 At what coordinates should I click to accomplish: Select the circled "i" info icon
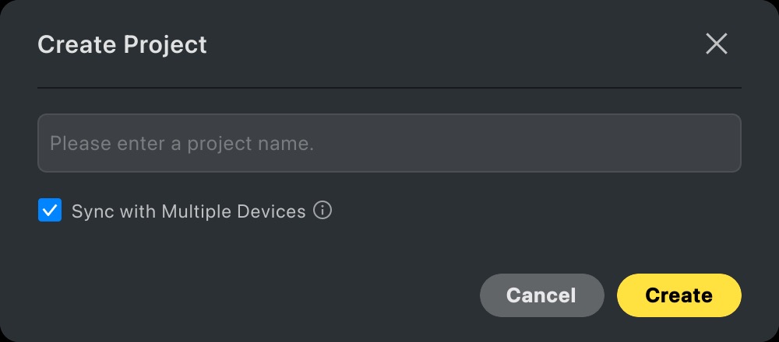323,211
